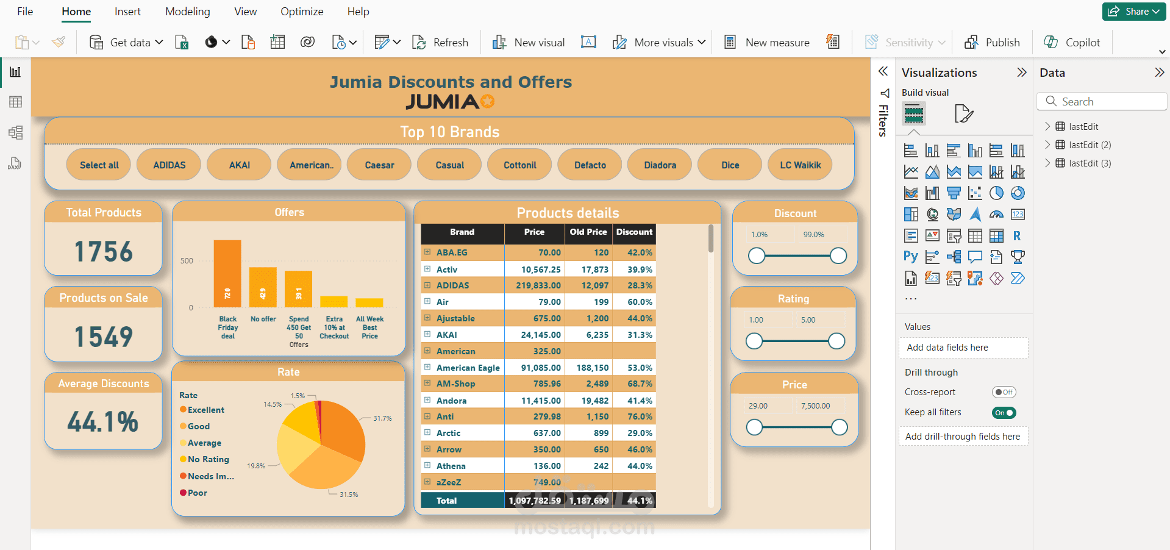The image size is (1170, 550).
Task: Expand the lastEdit (3) table
Action: [1048, 163]
